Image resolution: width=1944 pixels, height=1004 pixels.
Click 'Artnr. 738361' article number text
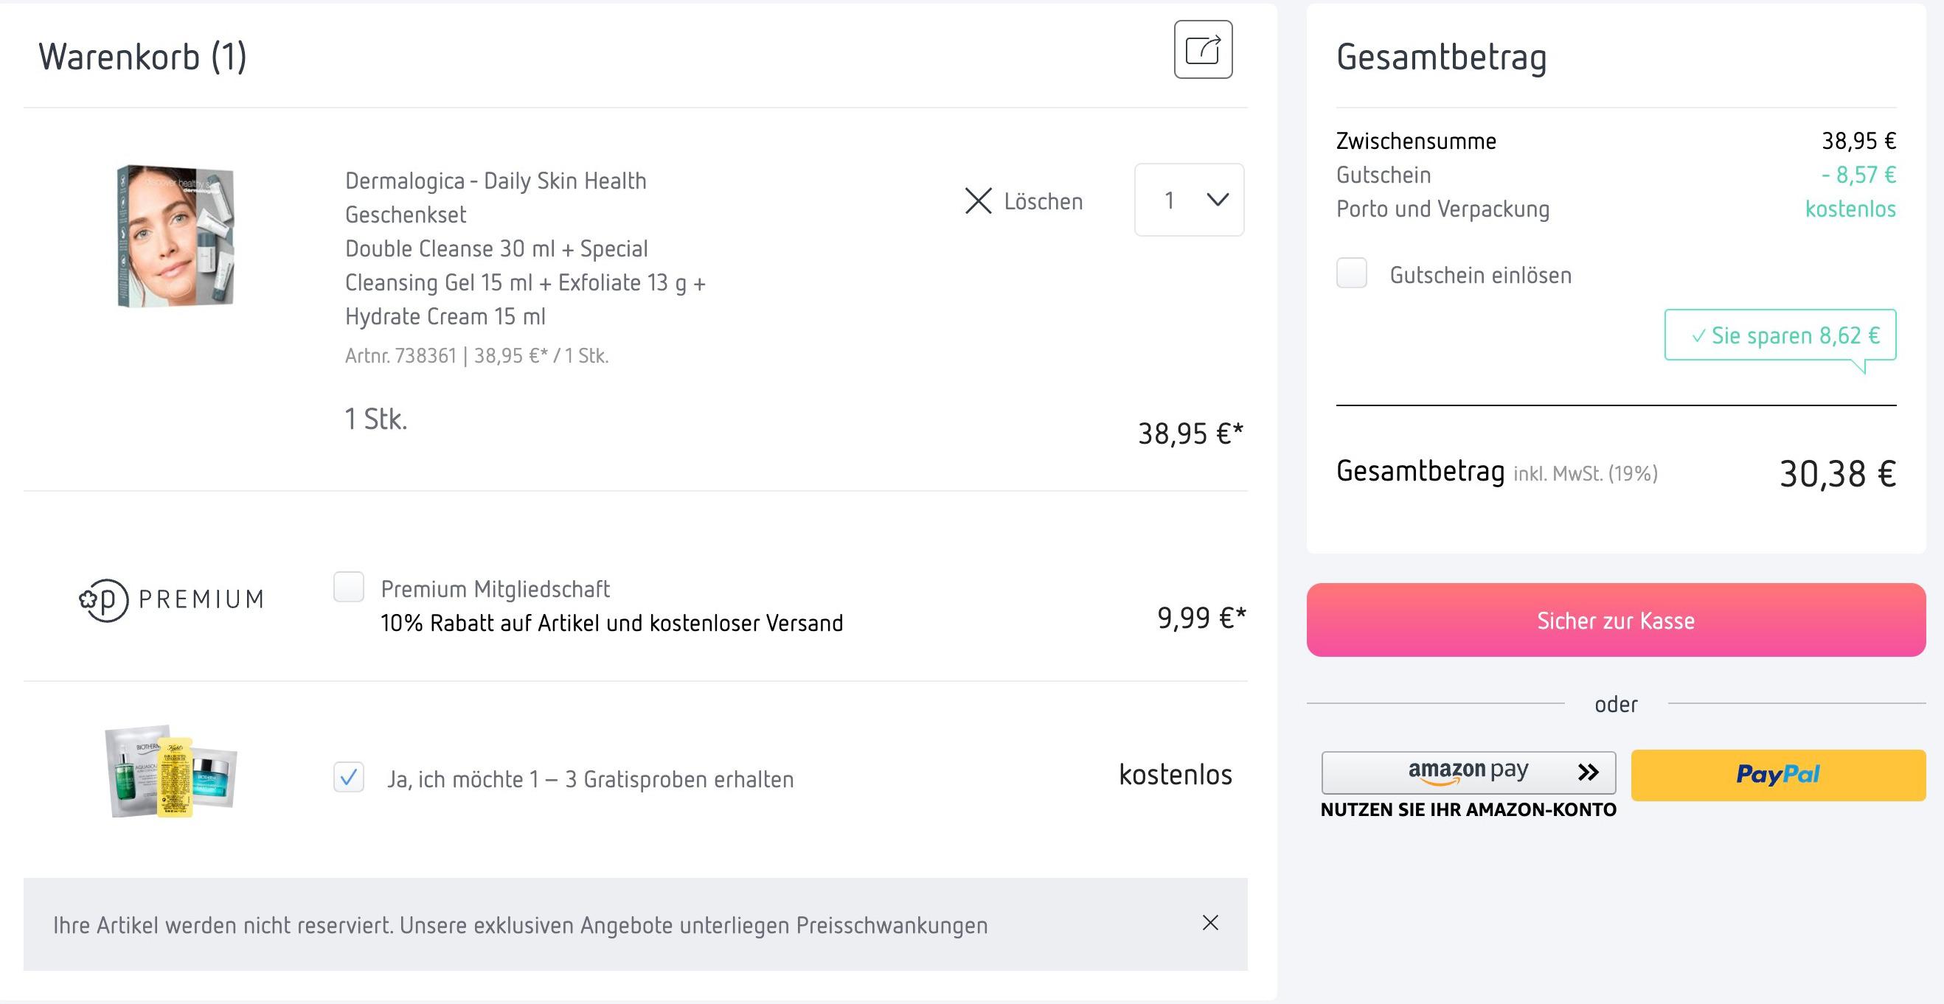point(400,355)
